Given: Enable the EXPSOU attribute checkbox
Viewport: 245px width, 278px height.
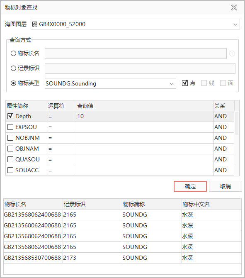Looking at the screenshot, I should click(x=10, y=127).
